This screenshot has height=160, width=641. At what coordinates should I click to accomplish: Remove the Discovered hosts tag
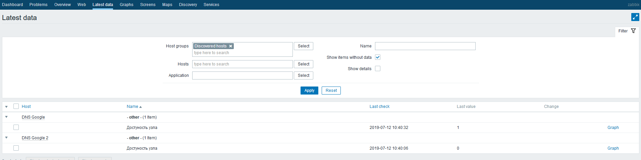[x=231, y=46]
